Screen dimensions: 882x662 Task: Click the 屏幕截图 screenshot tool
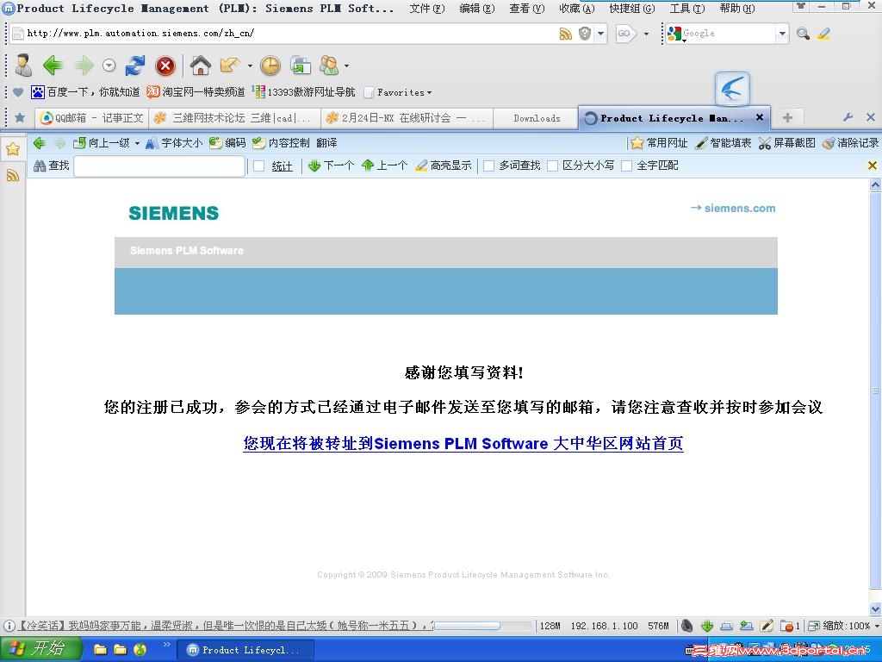pyautogui.click(x=786, y=143)
